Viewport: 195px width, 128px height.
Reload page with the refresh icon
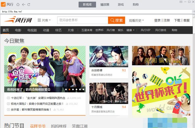pyautogui.click(x=29, y=5)
